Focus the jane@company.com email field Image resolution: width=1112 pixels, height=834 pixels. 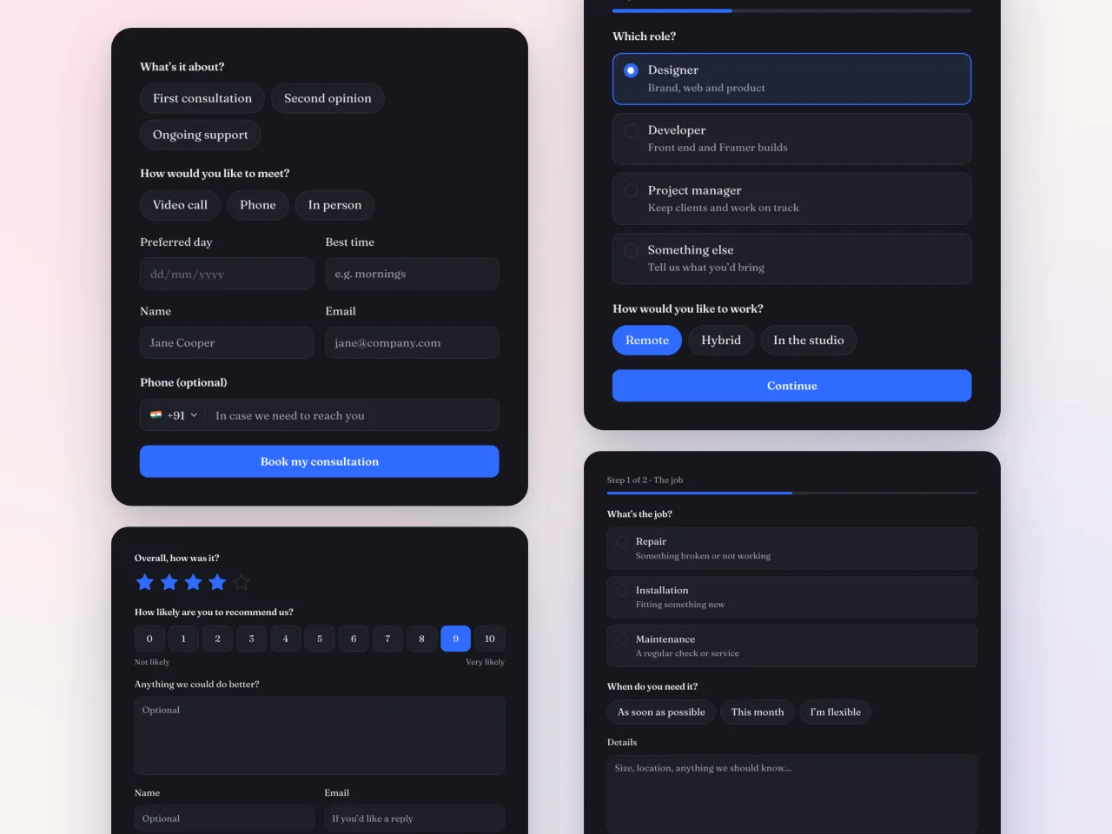[412, 343]
